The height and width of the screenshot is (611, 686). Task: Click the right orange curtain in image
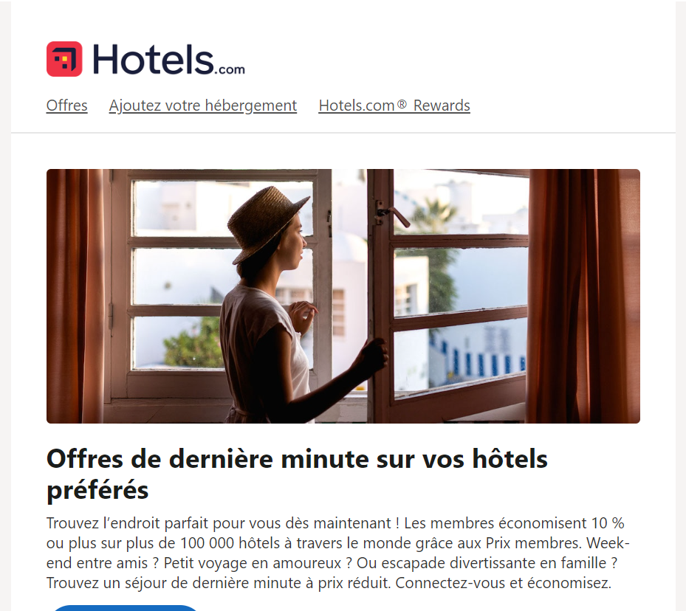pyautogui.click(x=584, y=296)
